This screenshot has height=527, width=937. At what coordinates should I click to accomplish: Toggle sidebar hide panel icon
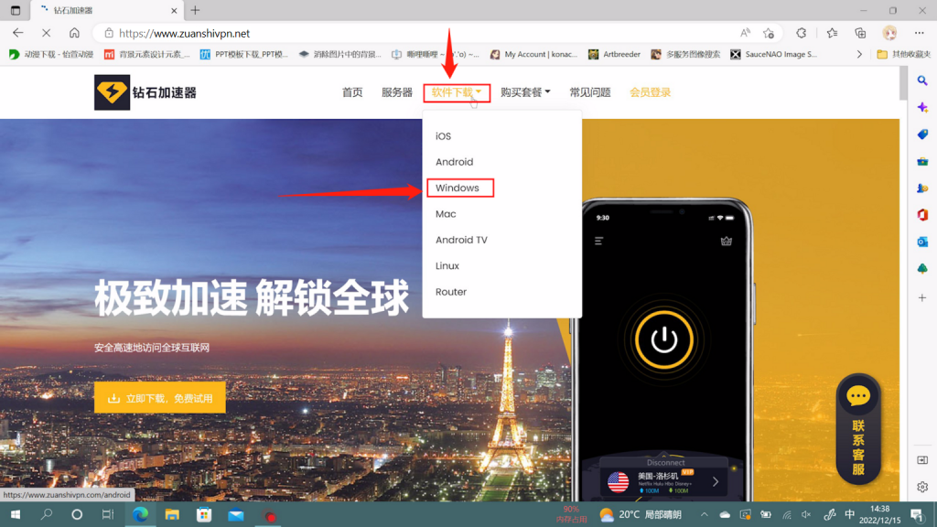(922, 460)
